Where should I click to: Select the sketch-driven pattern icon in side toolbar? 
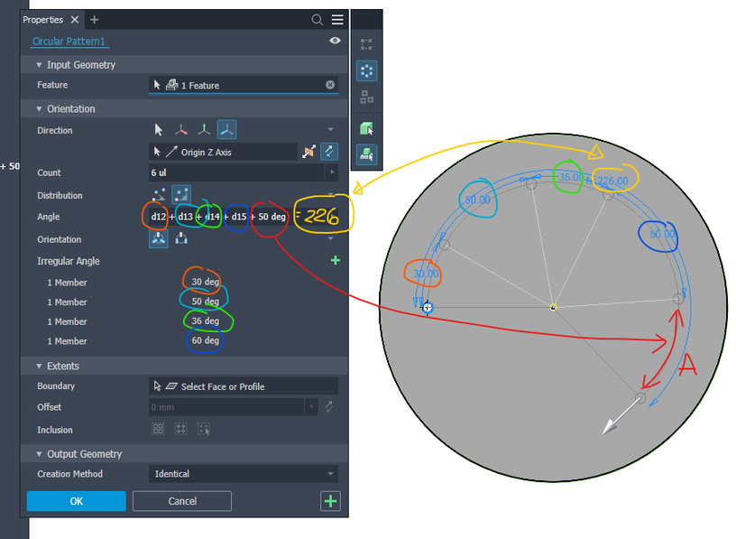[366, 98]
